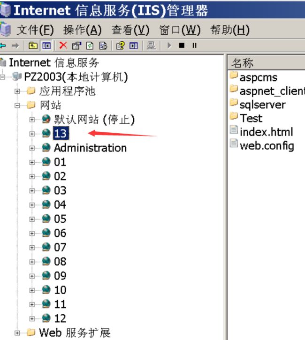This screenshot has height=340, width=305.
Task: Click the IIS icon left of 文件 menu
Action: [6, 29]
